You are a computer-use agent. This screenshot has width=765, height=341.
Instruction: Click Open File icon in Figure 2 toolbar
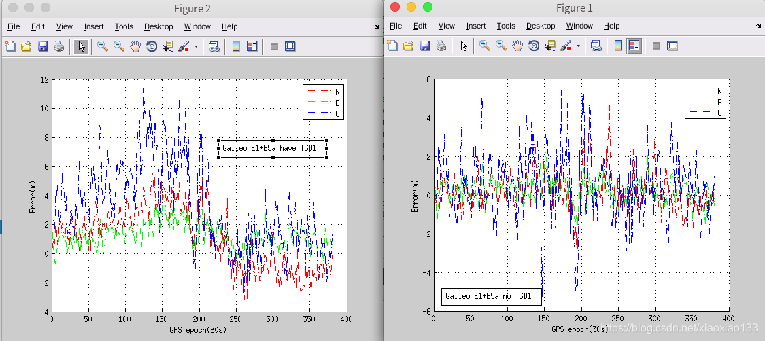pos(27,46)
